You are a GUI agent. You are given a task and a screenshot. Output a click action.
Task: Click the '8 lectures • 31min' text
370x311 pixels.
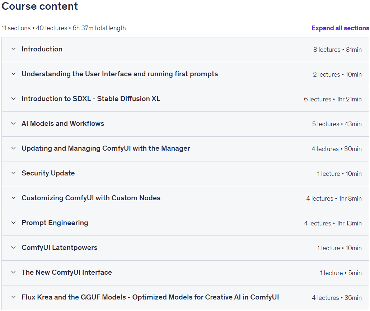[x=337, y=50]
